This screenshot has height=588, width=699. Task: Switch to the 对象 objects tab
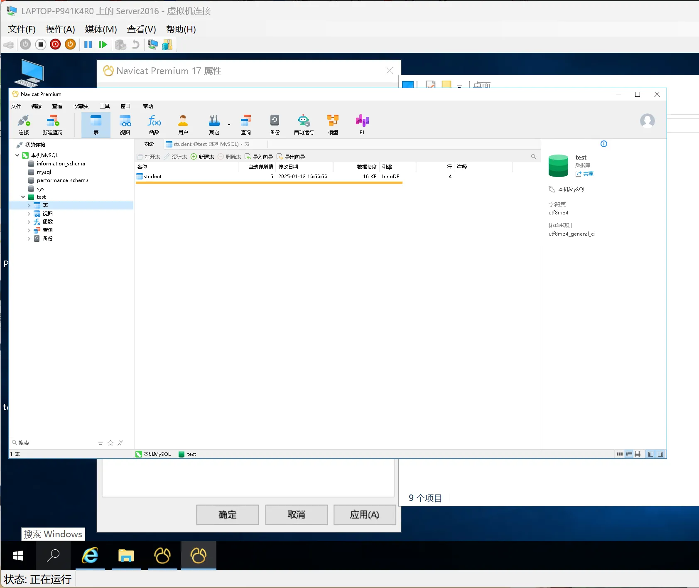[149, 144]
